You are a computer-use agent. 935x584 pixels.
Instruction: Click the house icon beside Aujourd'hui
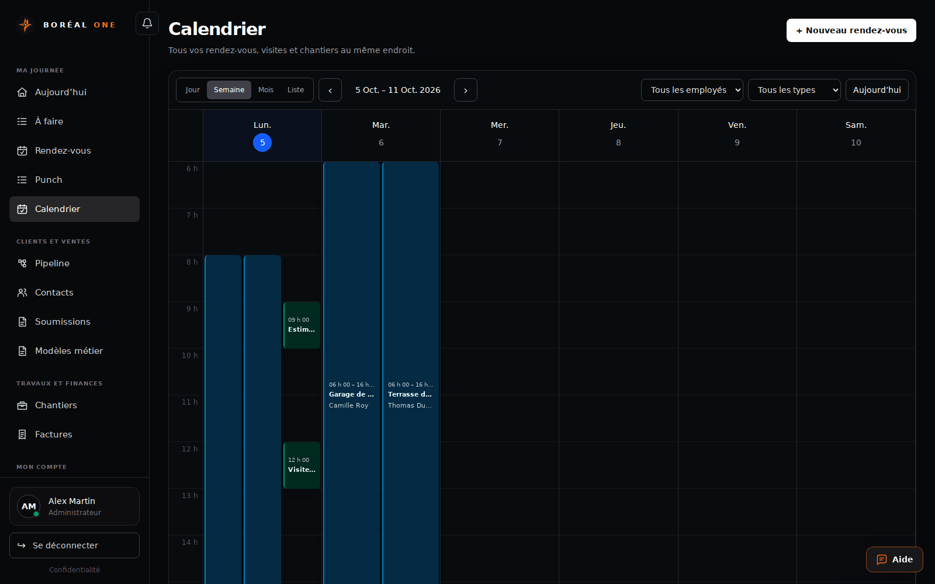[x=22, y=92]
